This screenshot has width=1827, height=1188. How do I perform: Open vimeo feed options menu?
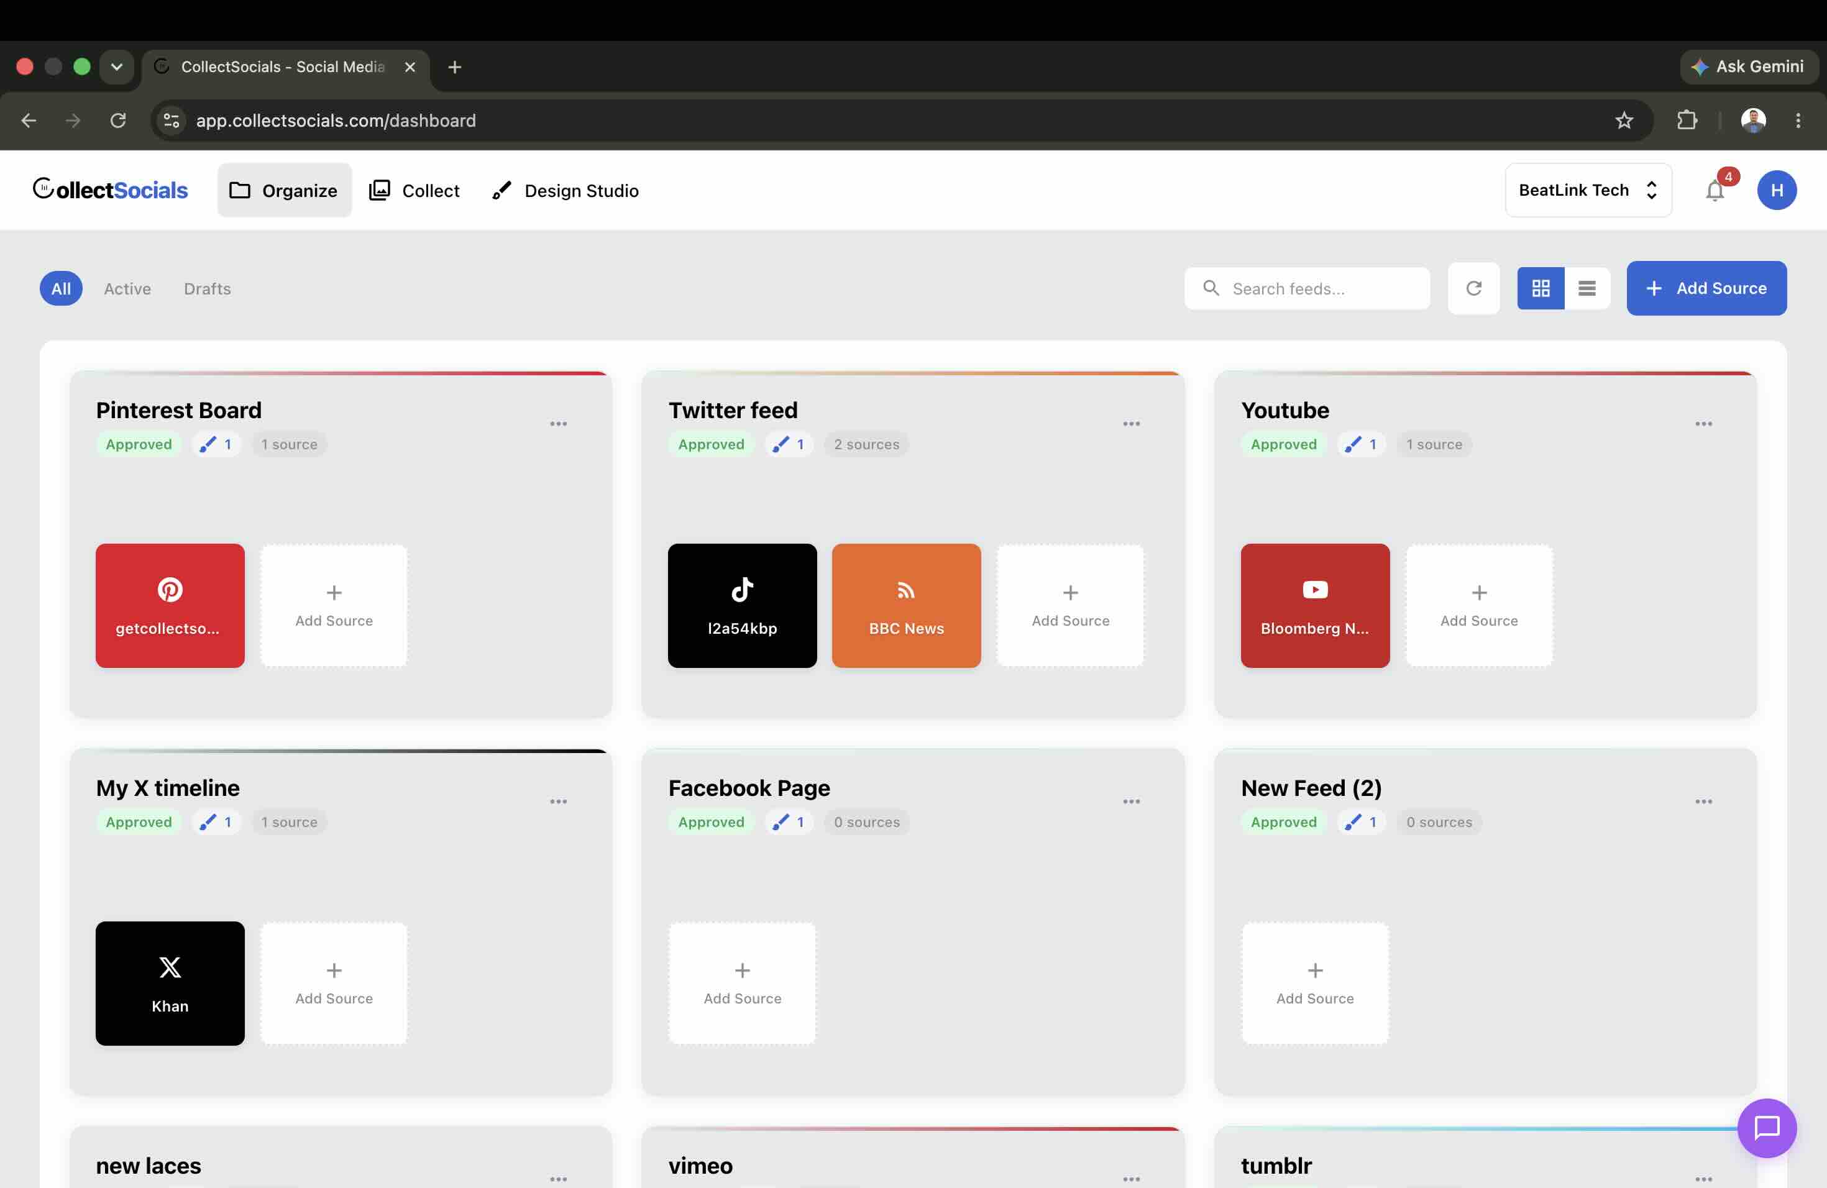coord(1132,1179)
